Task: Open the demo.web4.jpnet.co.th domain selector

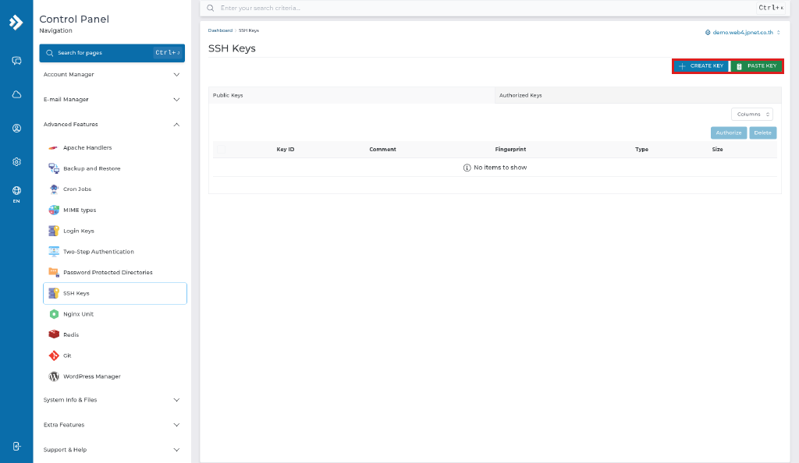Action: click(743, 32)
